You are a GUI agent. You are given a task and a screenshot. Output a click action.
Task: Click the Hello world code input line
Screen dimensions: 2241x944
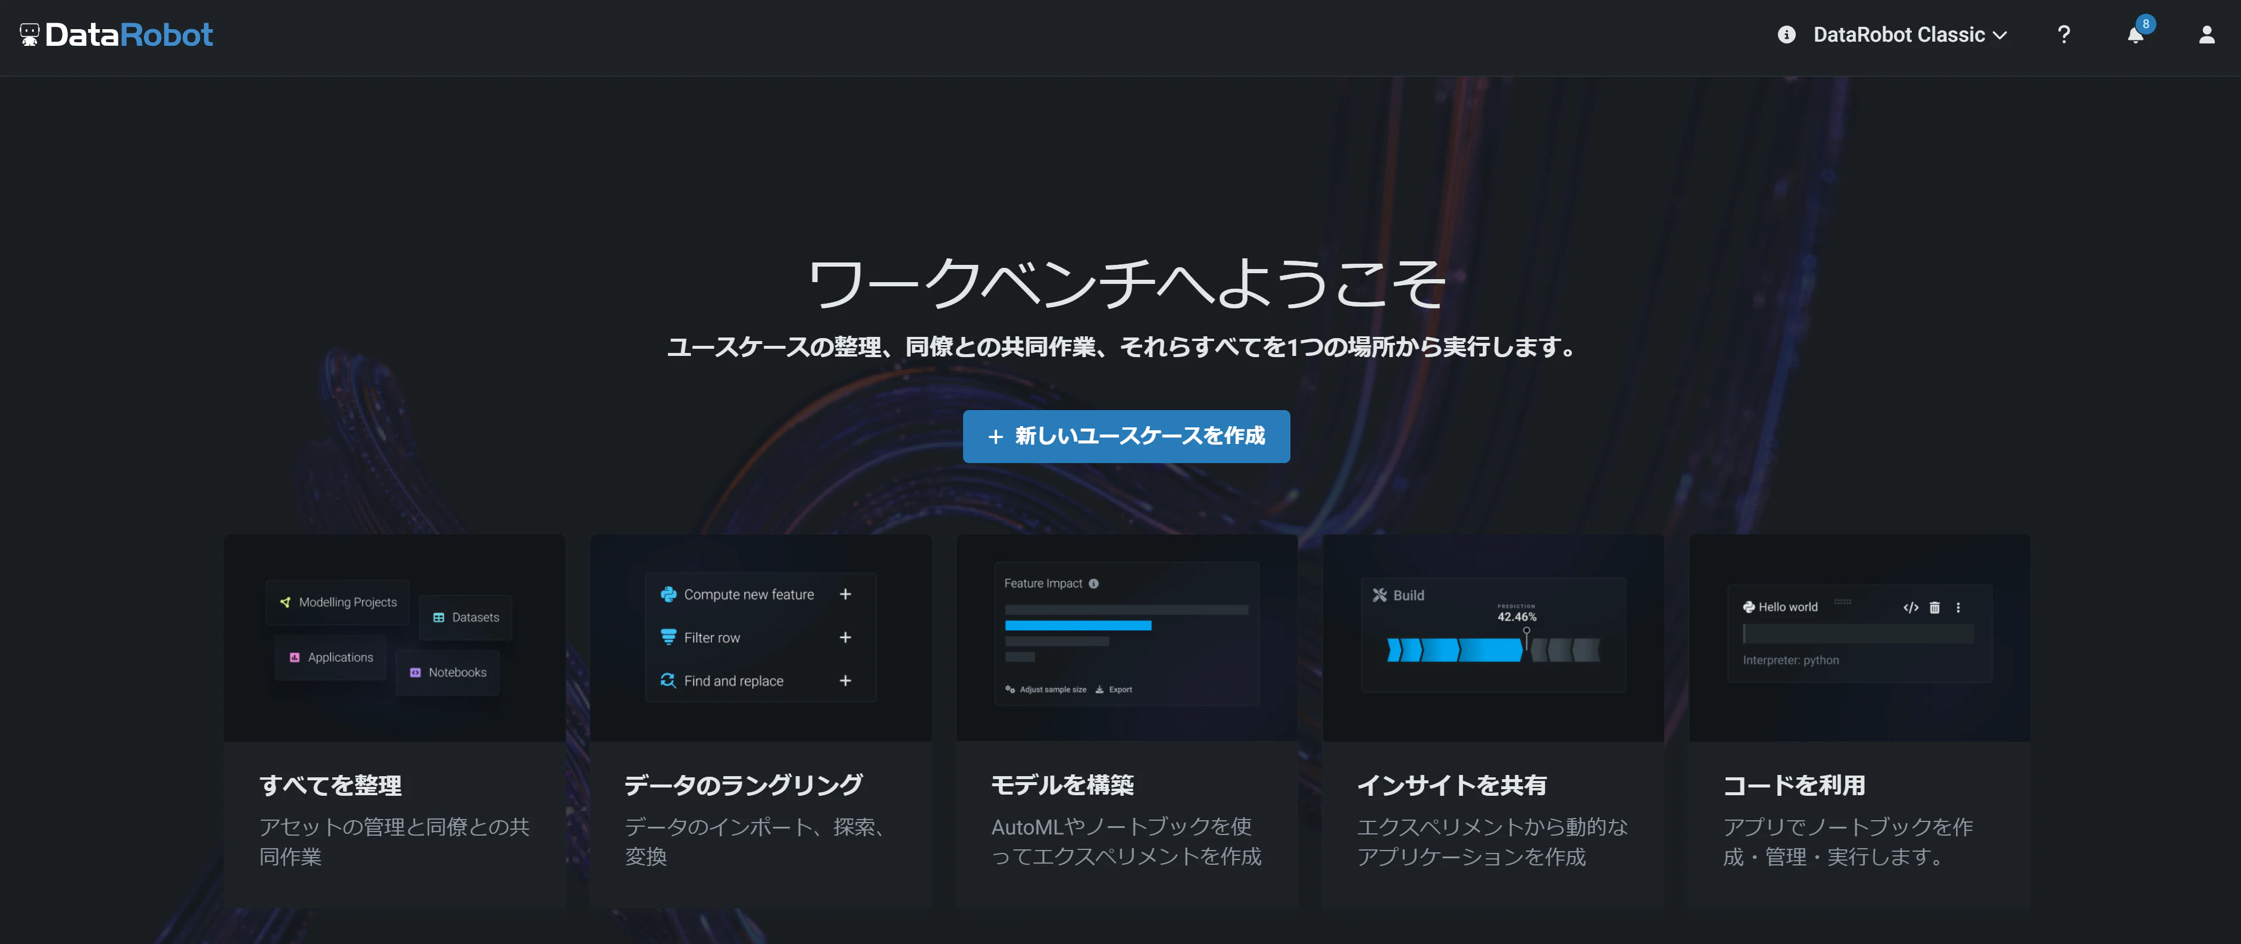click(1858, 634)
